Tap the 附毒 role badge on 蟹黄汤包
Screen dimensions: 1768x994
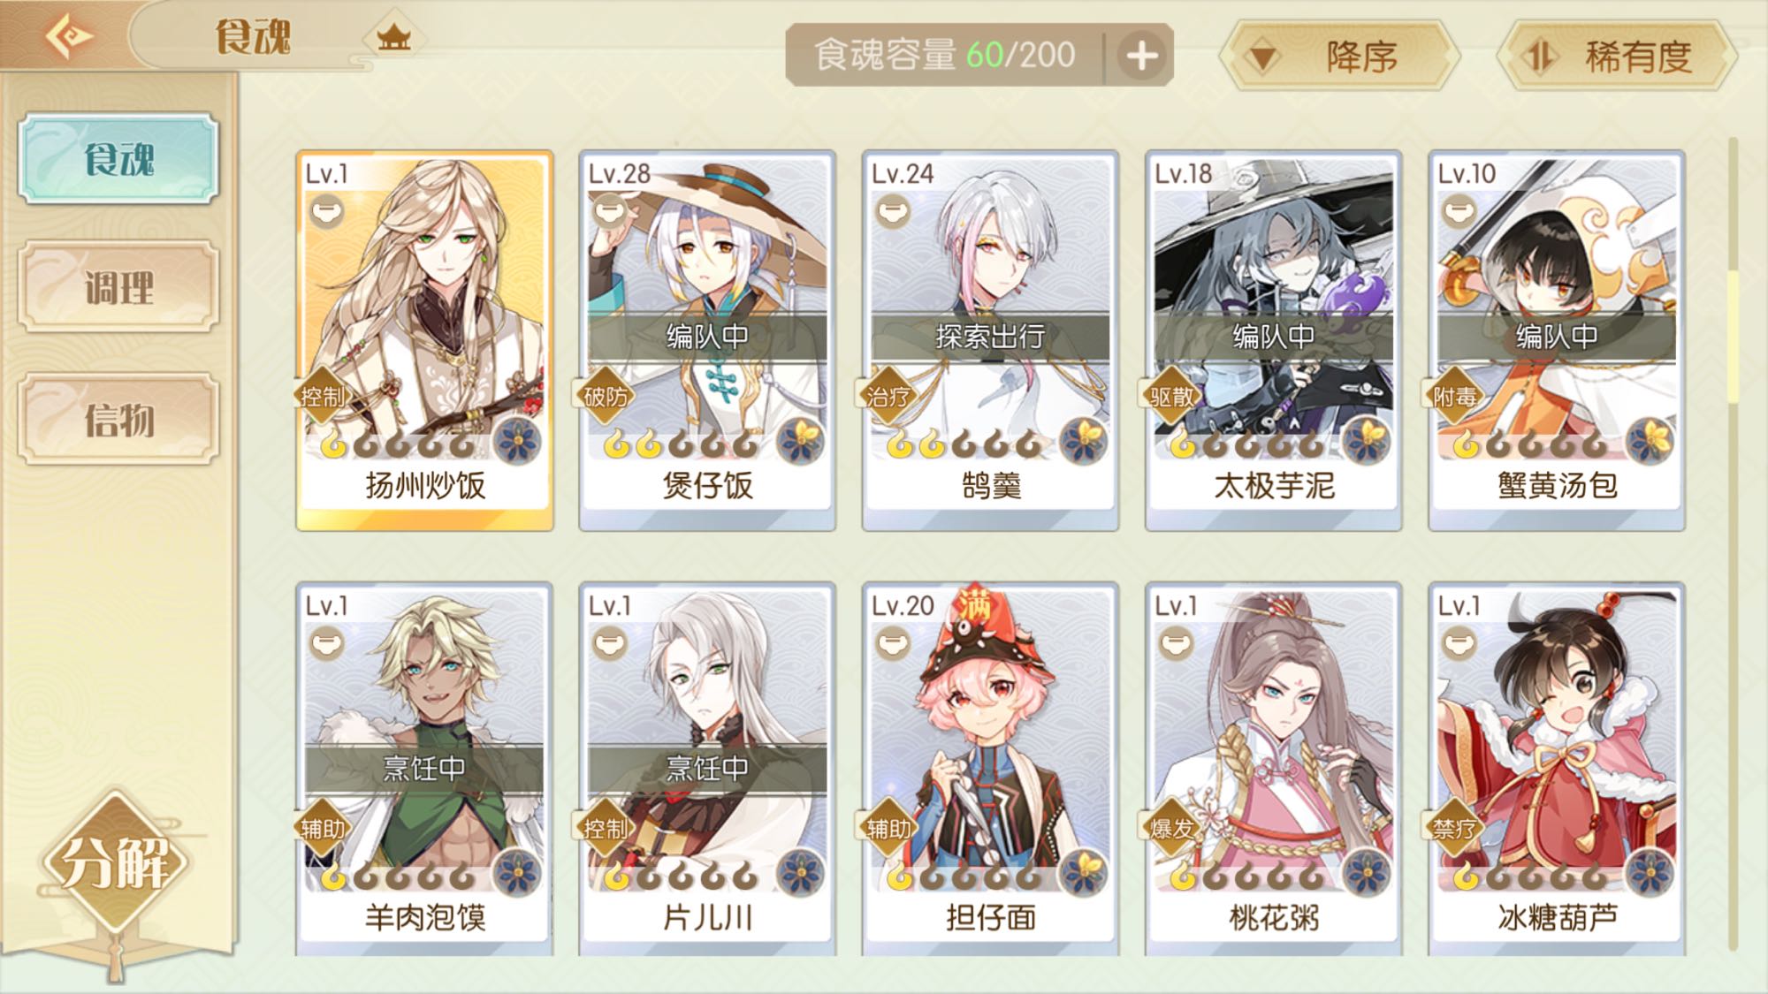pyautogui.click(x=1454, y=397)
